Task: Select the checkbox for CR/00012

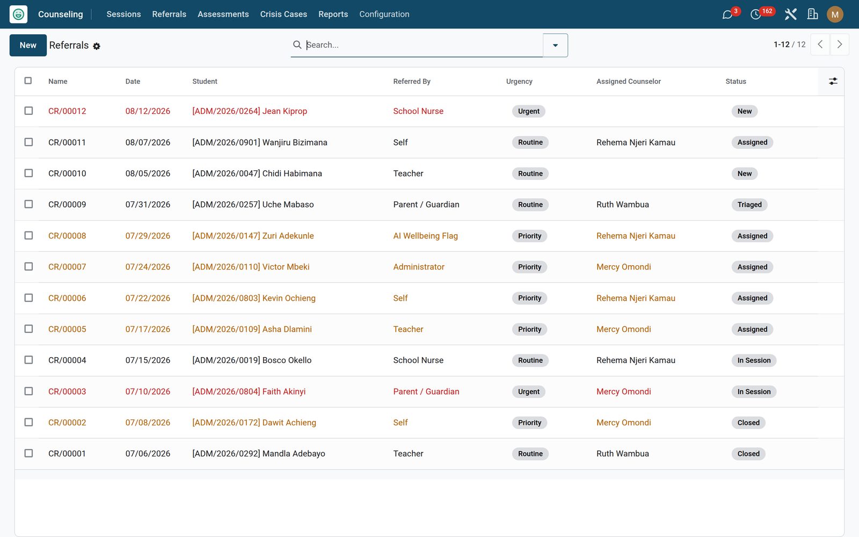Action: (x=28, y=111)
